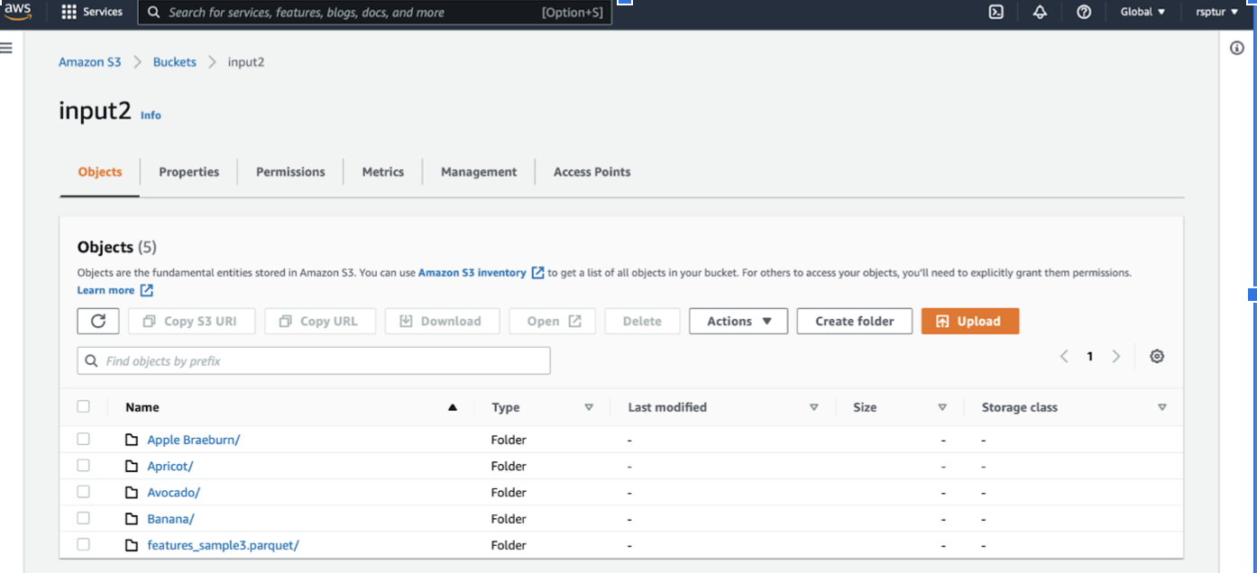
Task: Switch to the Access Points tab
Action: pos(592,172)
